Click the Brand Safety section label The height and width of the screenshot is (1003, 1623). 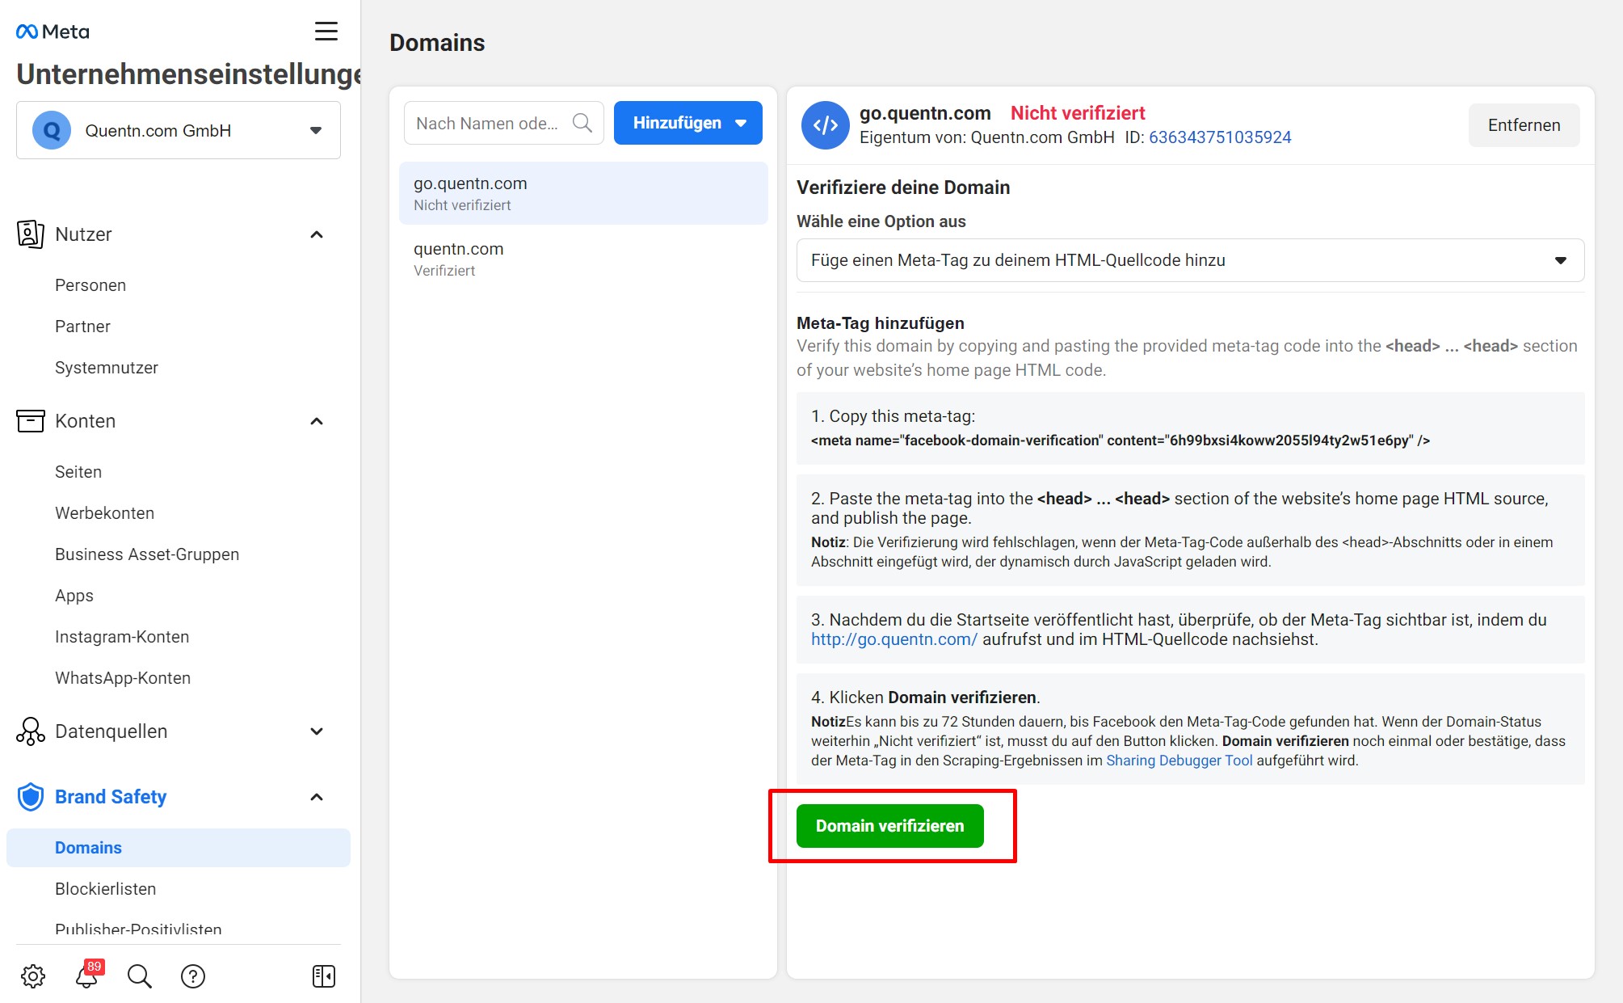coord(111,797)
